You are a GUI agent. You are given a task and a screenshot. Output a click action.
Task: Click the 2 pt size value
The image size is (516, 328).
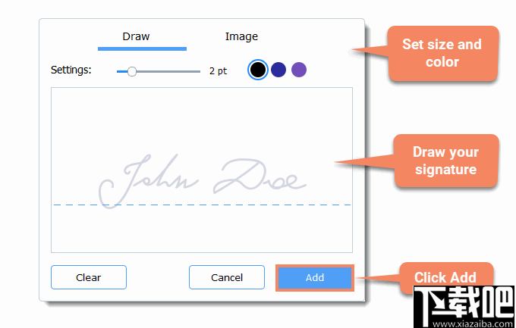click(x=218, y=71)
